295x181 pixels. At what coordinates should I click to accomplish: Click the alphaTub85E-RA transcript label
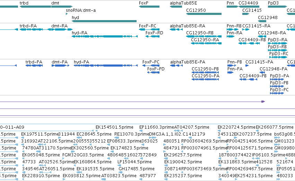point(188,26)
